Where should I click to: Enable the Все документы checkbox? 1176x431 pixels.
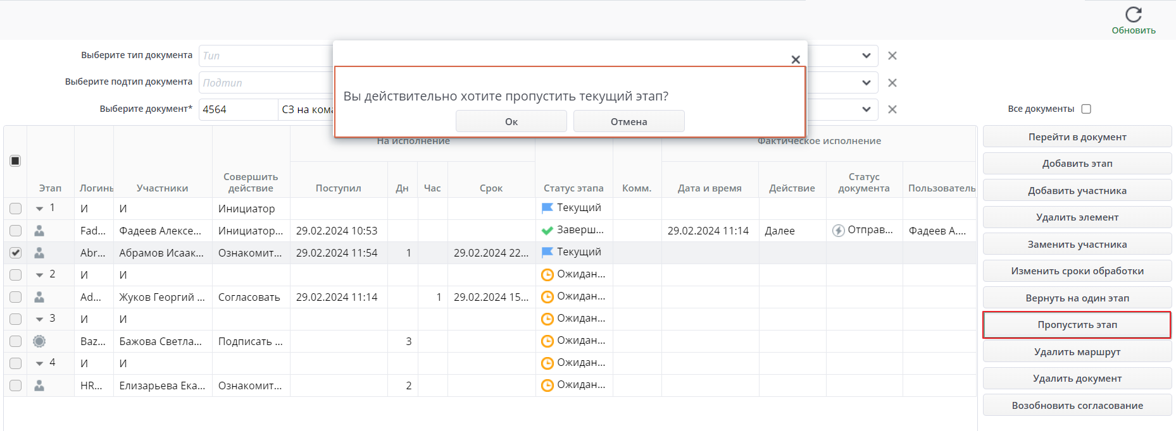1086,109
